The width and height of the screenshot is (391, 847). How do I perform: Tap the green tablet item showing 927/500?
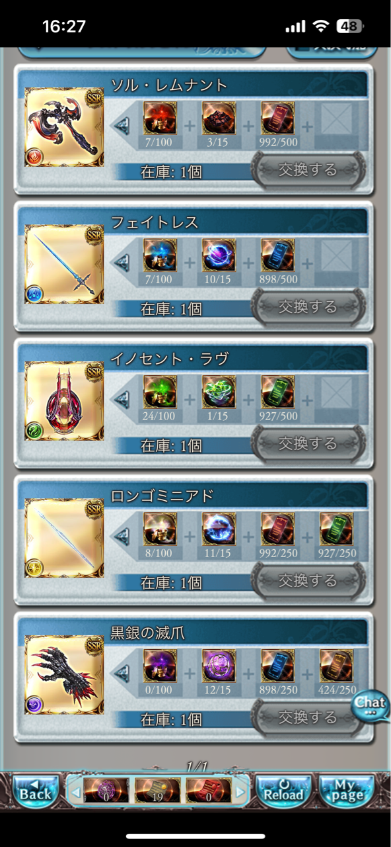(278, 392)
